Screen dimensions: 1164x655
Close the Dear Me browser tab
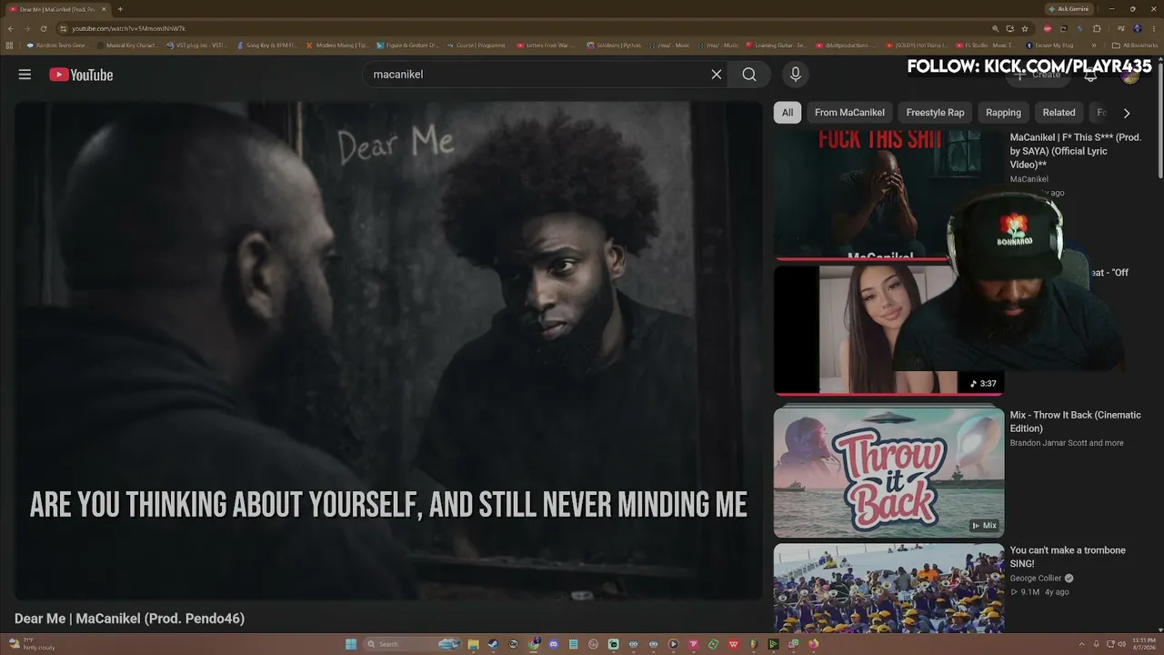pyautogui.click(x=104, y=9)
